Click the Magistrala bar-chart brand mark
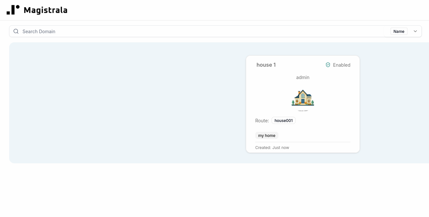429x217 pixels. click(x=13, y=10)
